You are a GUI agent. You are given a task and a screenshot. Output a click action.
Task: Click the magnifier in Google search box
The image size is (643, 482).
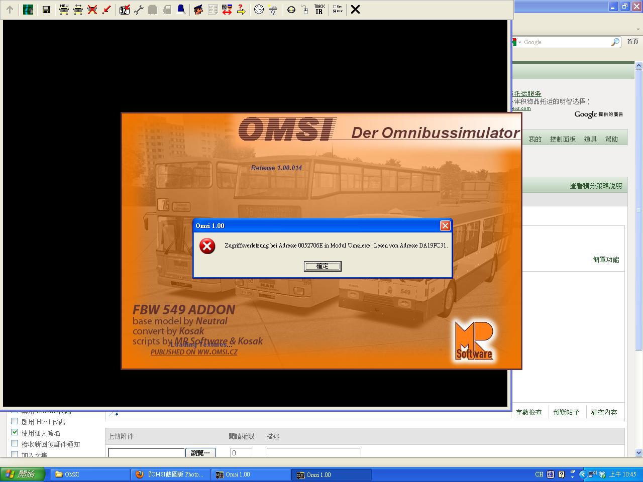pos(615,42)
